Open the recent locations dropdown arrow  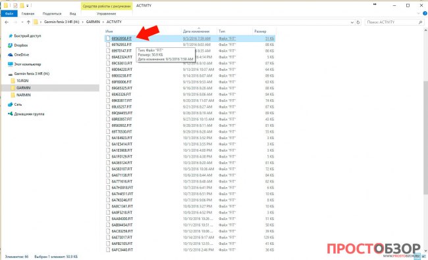point(22,22)
